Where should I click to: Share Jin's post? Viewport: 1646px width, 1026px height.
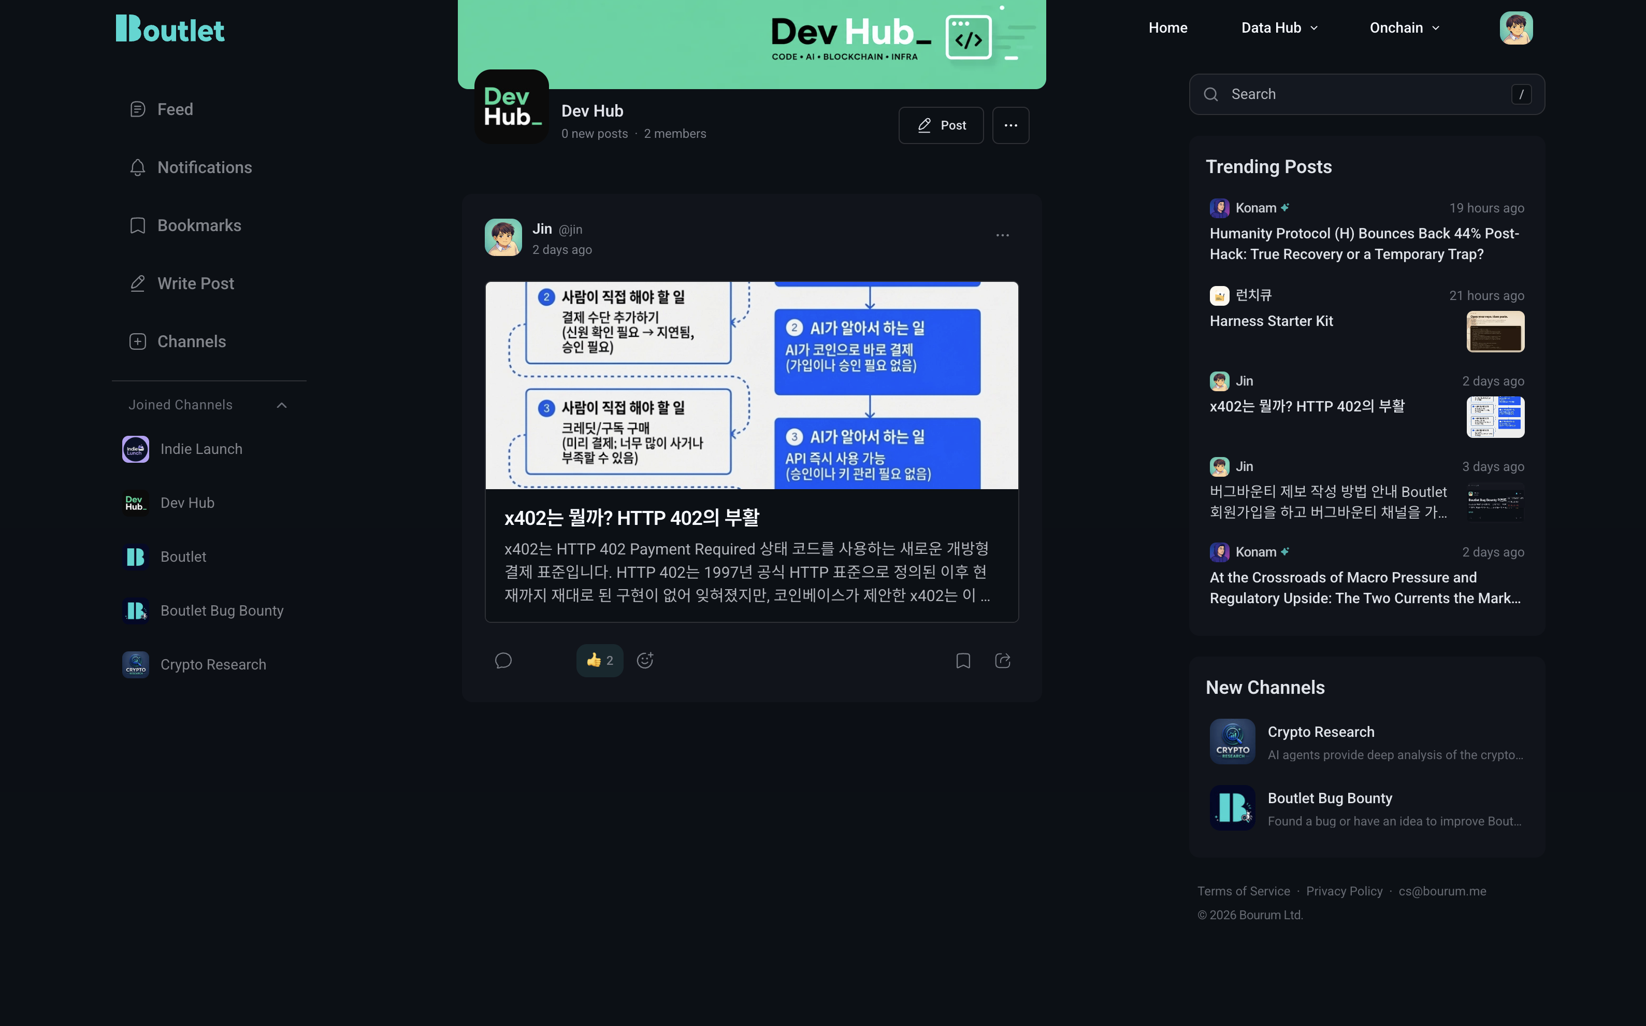coord(1002,660)
